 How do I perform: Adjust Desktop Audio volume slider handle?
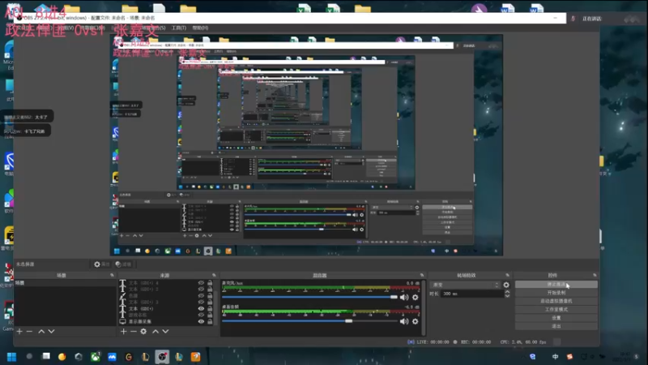point(349,321)
